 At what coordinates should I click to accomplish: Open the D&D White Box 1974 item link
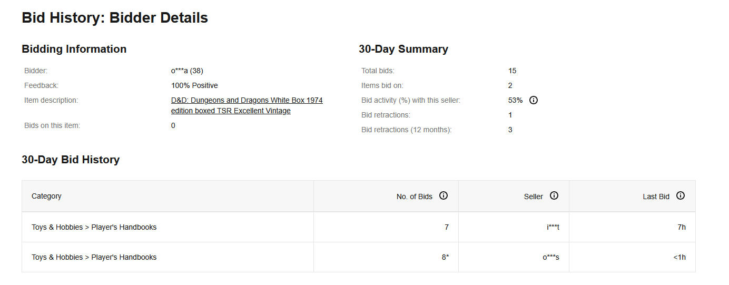247,105
